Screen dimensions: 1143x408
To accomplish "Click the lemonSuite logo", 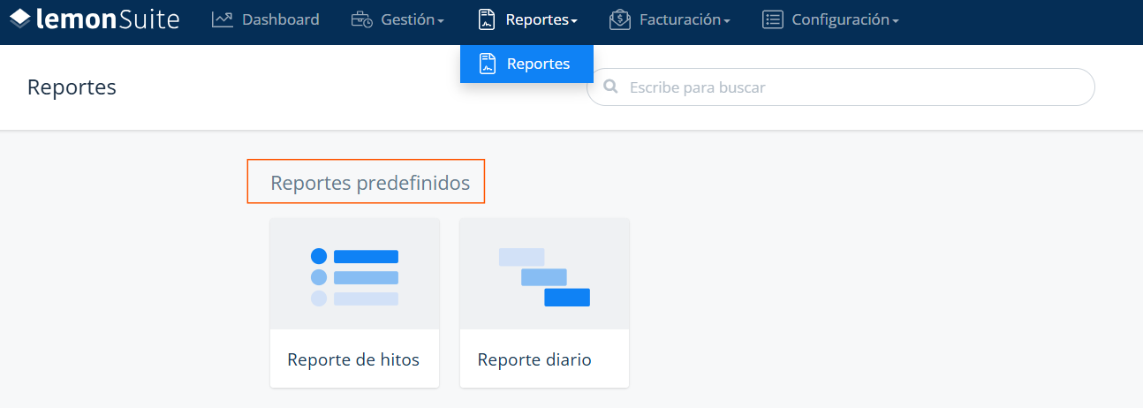I will point(95,19).
